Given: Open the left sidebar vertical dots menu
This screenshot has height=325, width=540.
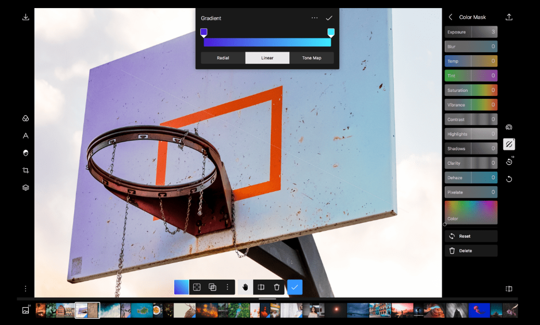Looking at the screenshot, I should pyautogui.click(x=25, y=289).
